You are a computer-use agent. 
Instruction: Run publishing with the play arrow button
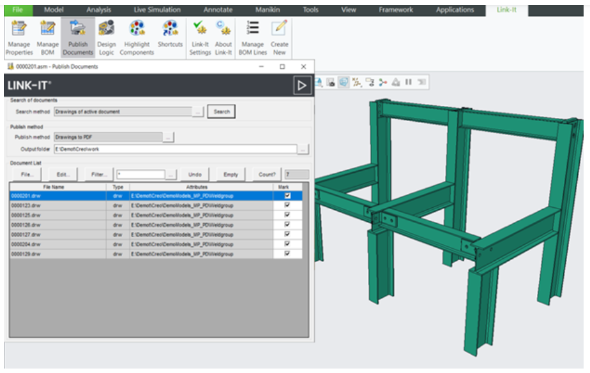pos(302,85)
